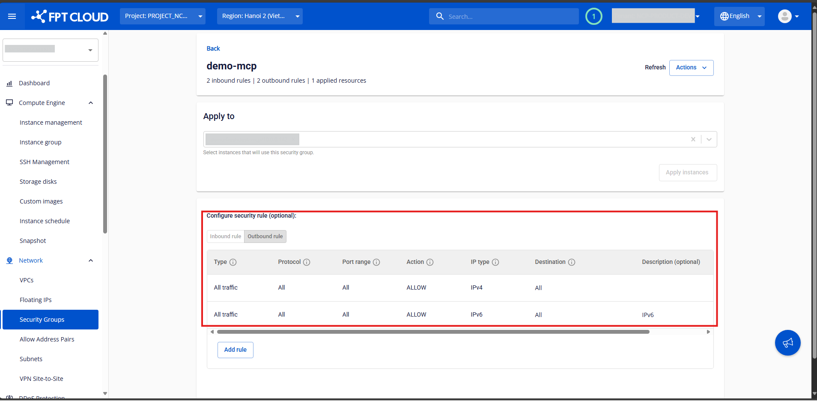Open the Project dropdown selector
This screenshot has width=817, height=401.
[x=163, y=16]
